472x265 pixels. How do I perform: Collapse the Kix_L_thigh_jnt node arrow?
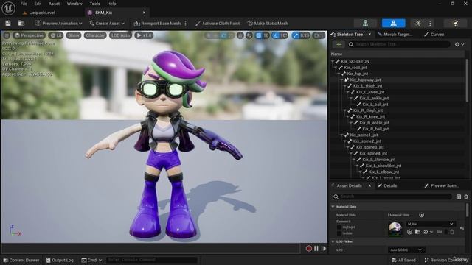(x=344, y=86)
